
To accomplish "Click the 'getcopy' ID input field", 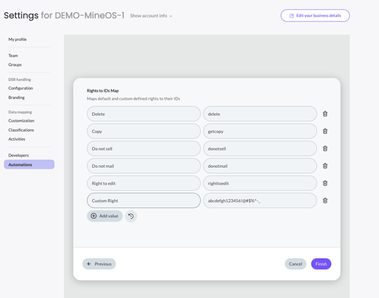I will 260,131.
